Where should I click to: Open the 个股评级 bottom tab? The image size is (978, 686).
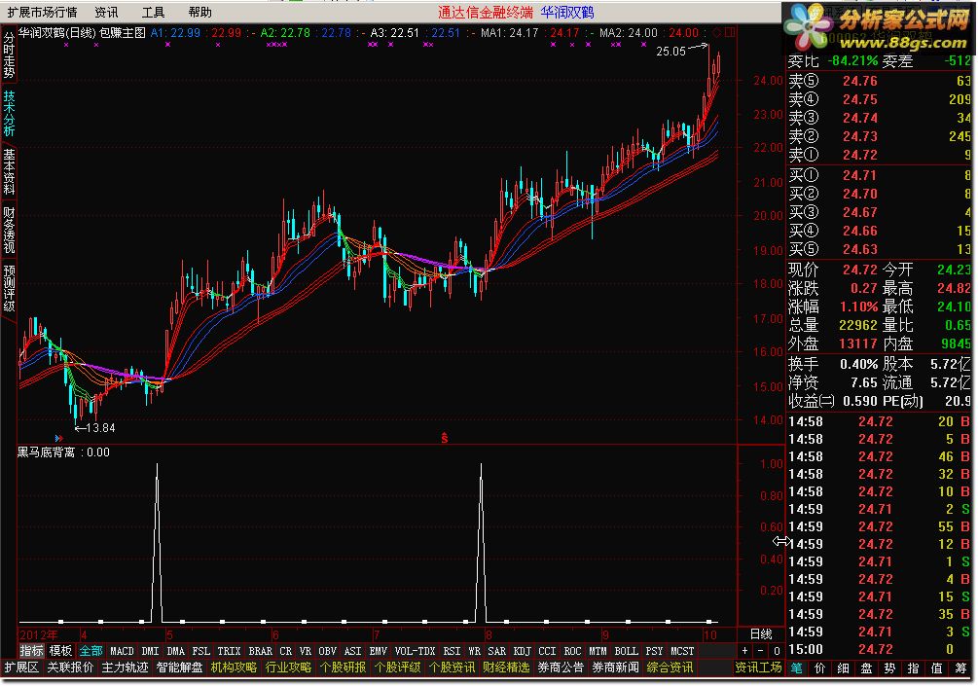coord(397,668)
